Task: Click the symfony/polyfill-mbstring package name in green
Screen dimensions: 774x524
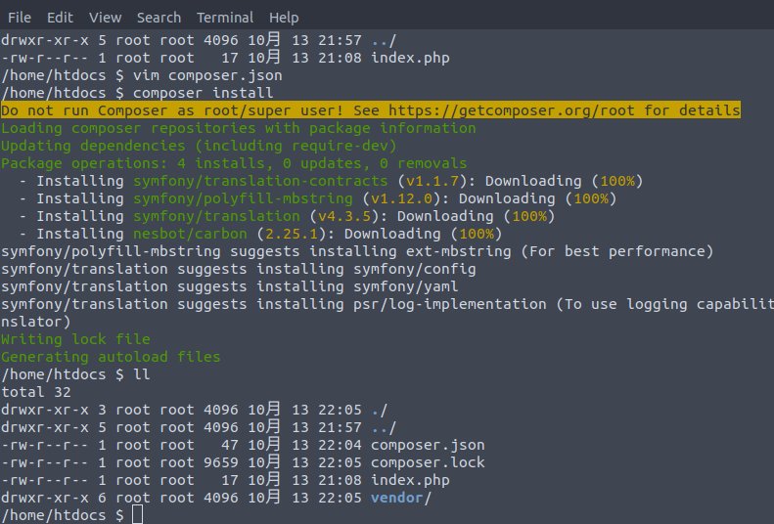Action: pos(243,198)
